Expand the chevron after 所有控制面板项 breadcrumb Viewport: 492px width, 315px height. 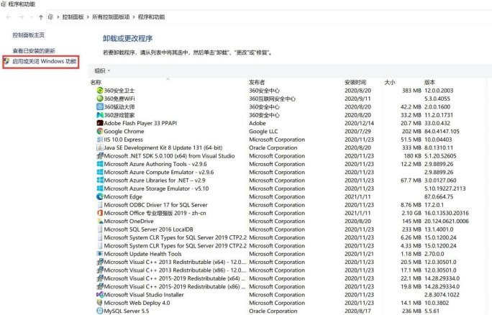point(134,17)
